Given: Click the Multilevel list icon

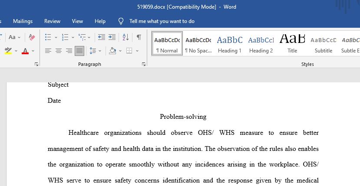Looking at the screenshot, I should coord(82,37).
